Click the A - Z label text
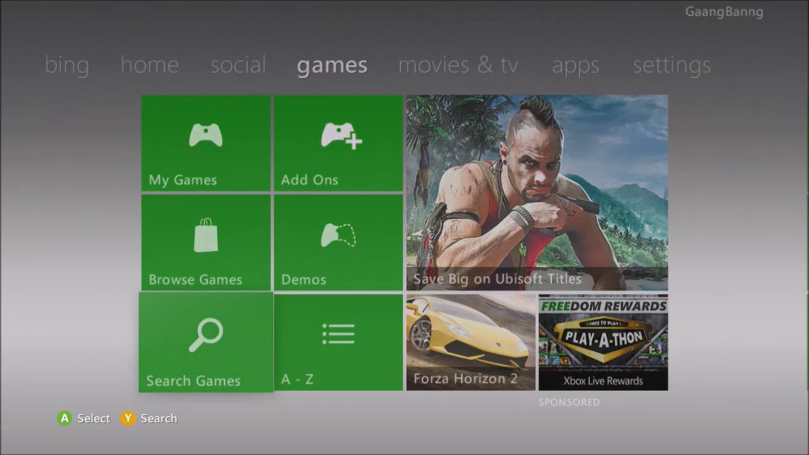This screenshot has width=809, height=455. pyautogui.click(x=297, y=379)
